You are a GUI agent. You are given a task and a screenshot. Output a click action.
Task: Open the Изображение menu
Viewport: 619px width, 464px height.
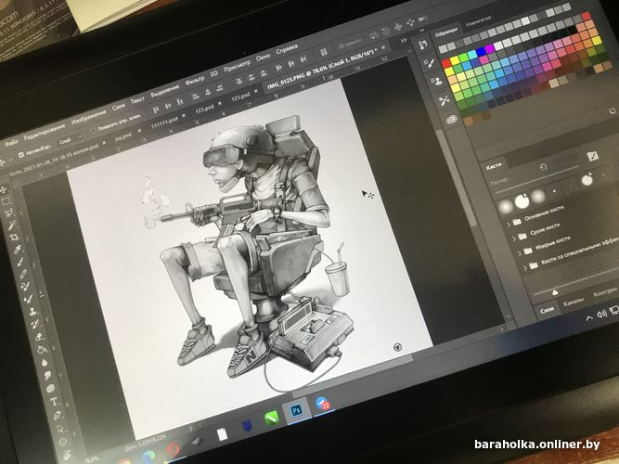coord(89,117)
